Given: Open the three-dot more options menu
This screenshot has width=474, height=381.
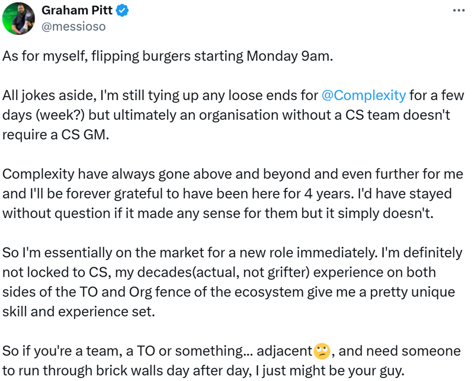Looking at the screenshot, I should [x=459, y=11].
